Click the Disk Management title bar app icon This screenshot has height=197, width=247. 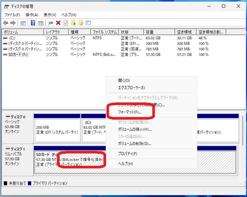[x=6, y=7]
